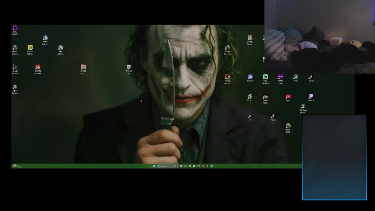This screenshot has width=375, height=211.
Task: Open the AMD Ryzen Master shortcut
Action: click(x=265, y=99)
